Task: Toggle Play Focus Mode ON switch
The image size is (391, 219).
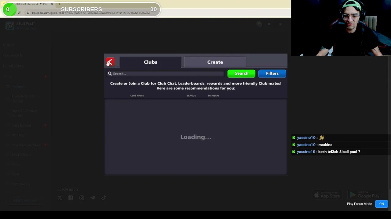Action: (382, 204)
